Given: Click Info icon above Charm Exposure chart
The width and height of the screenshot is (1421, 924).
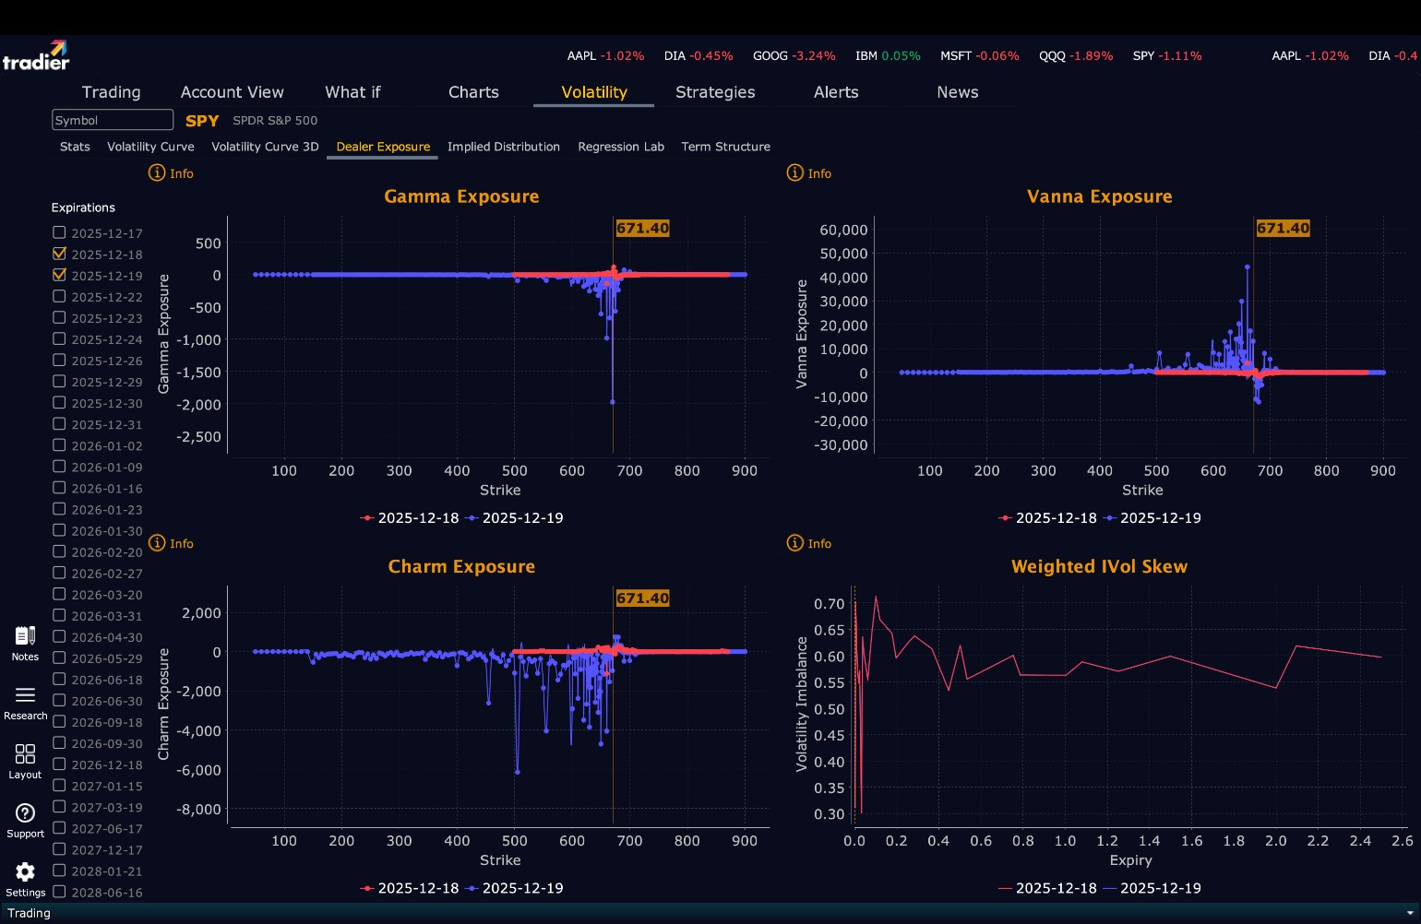Looking at the screenshot, I should (x=157, y=543).
